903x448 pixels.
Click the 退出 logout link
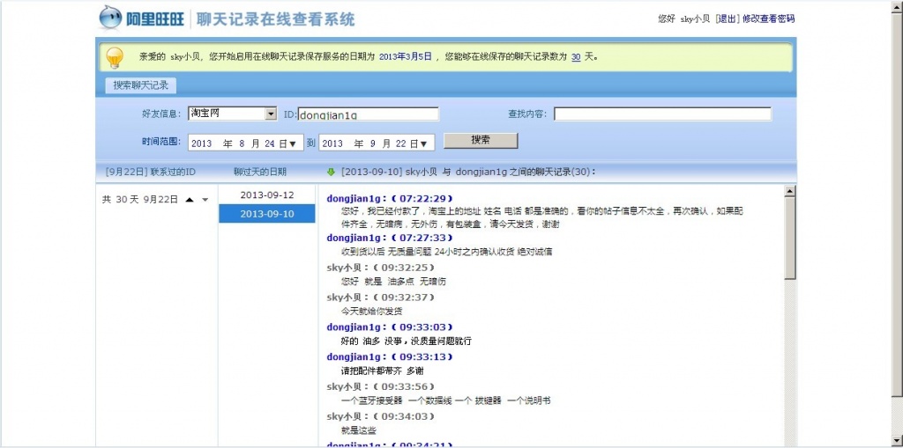(727, 19)
